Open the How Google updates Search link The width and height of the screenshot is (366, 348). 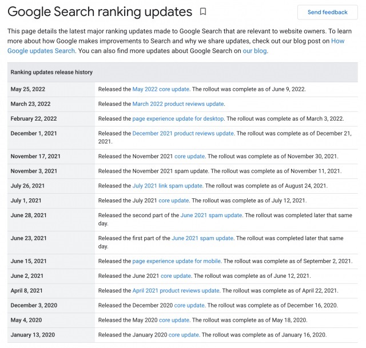pyautogui.click(x=41, y=51)
